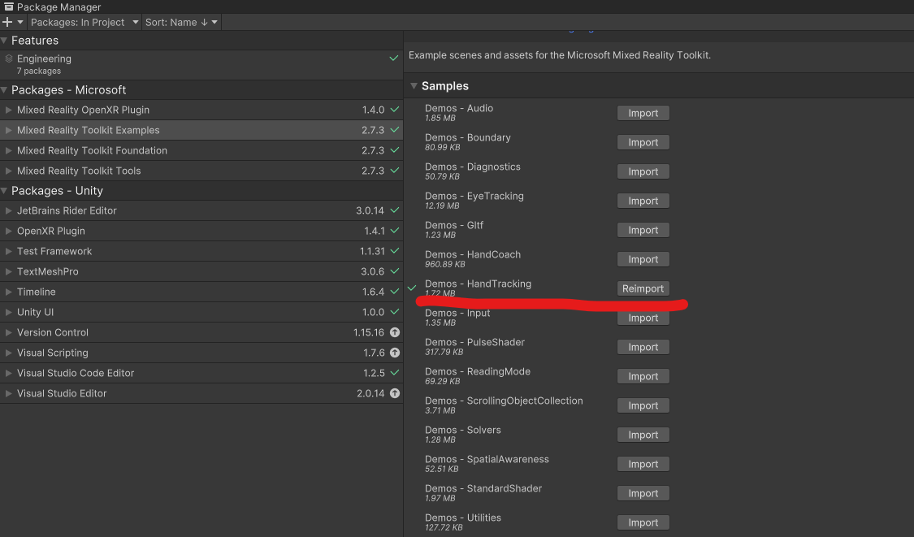This screenshot has width=914, height=537.
Task: Click installed checkmark for Mixed Reality Toolkit Foundation
Action: 395,150
